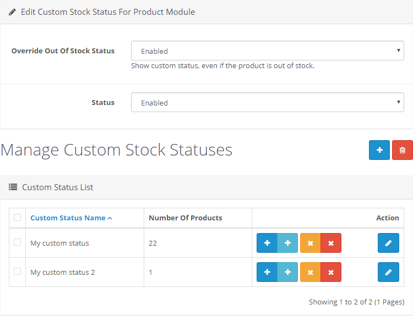Viewport: 413px width, 316px height.
Task: Click orange X for My custom status
Action: (x=310, y=243)
